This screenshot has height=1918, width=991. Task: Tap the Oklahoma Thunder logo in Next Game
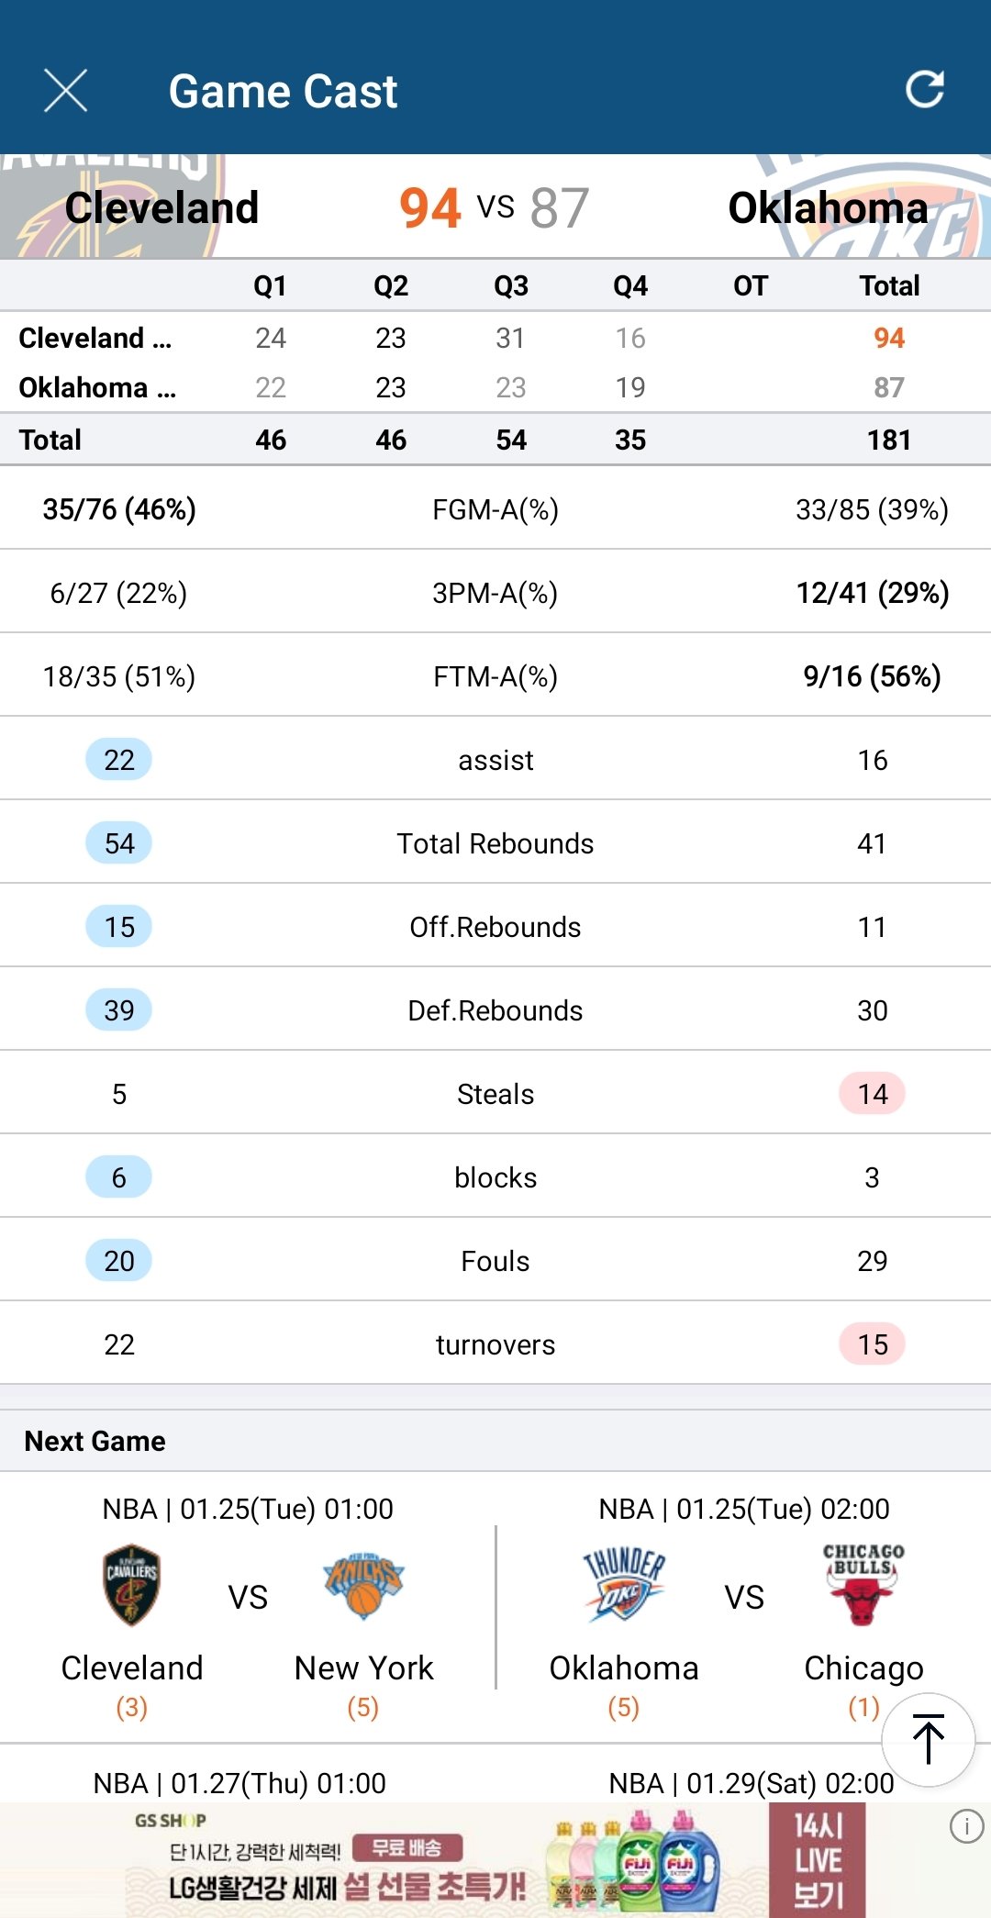624,1585
